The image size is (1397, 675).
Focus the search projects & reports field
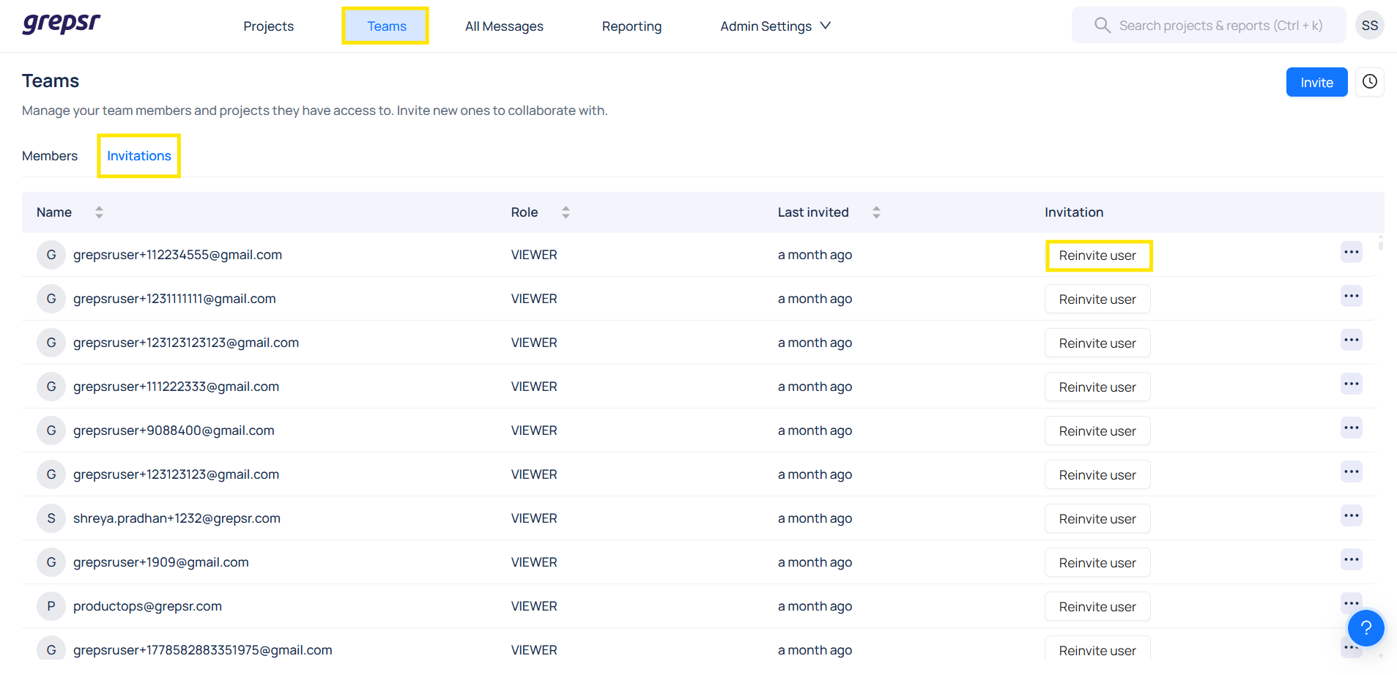tap(1209, 26)
